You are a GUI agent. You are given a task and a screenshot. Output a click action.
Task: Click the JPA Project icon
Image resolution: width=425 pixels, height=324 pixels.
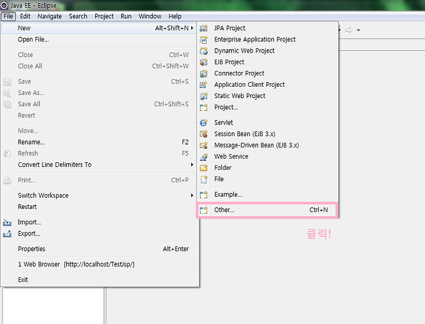(204, 28)
